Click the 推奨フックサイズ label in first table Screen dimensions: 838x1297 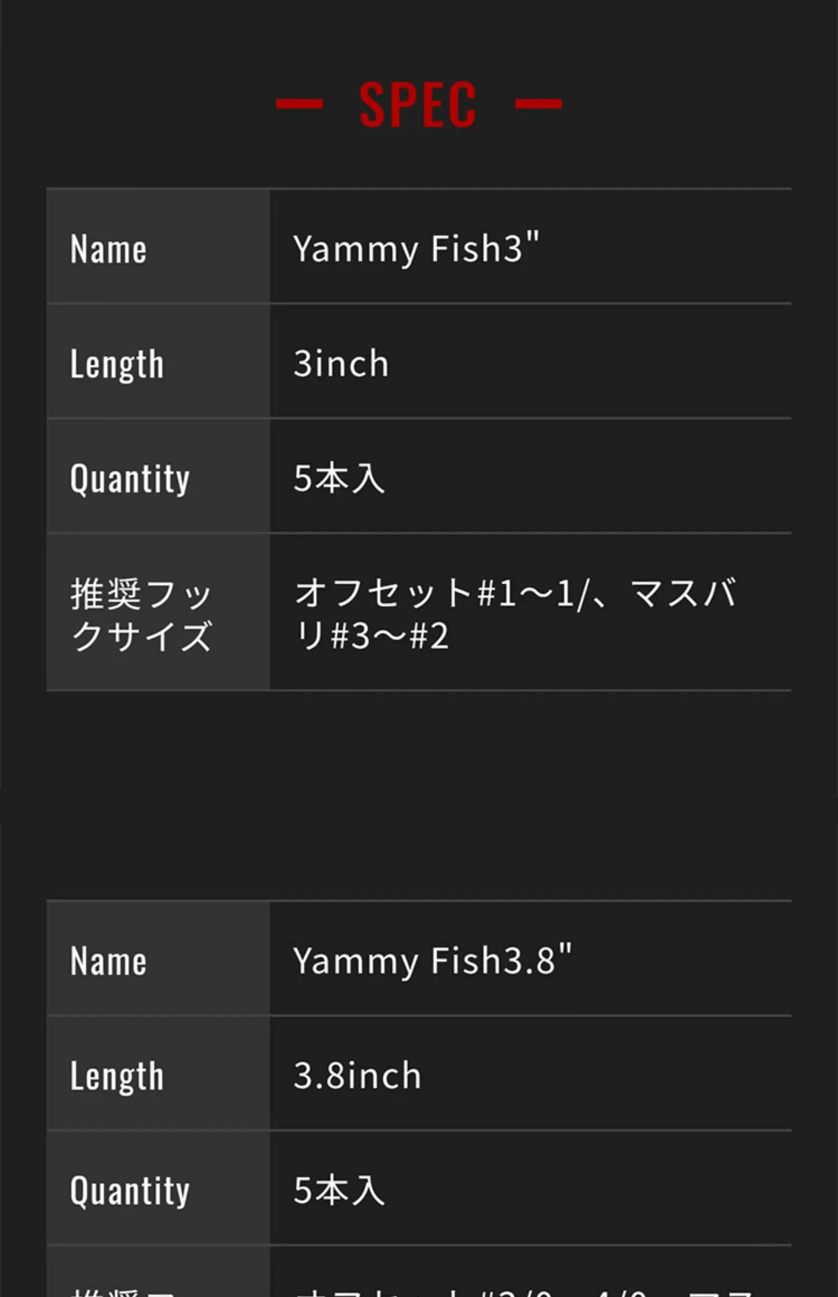coord(141,614)
